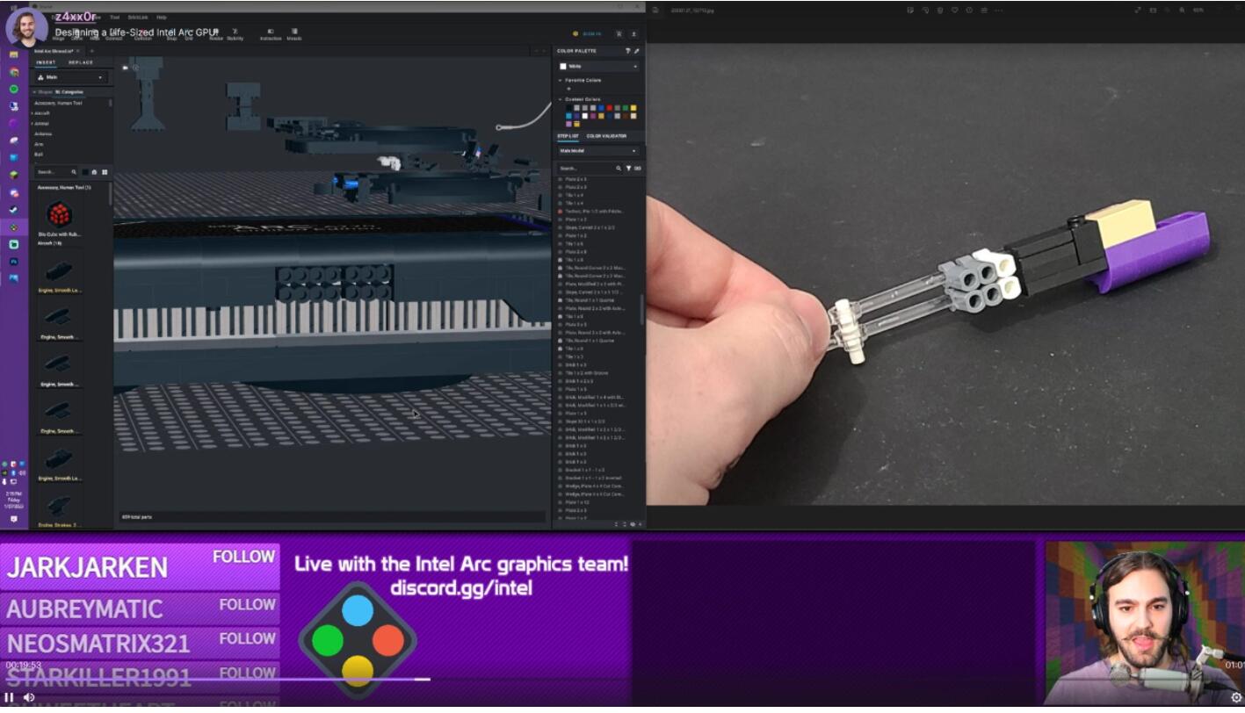Select the eyedropper in Color Palette
1245x713 pixels.
coord(636,51)
